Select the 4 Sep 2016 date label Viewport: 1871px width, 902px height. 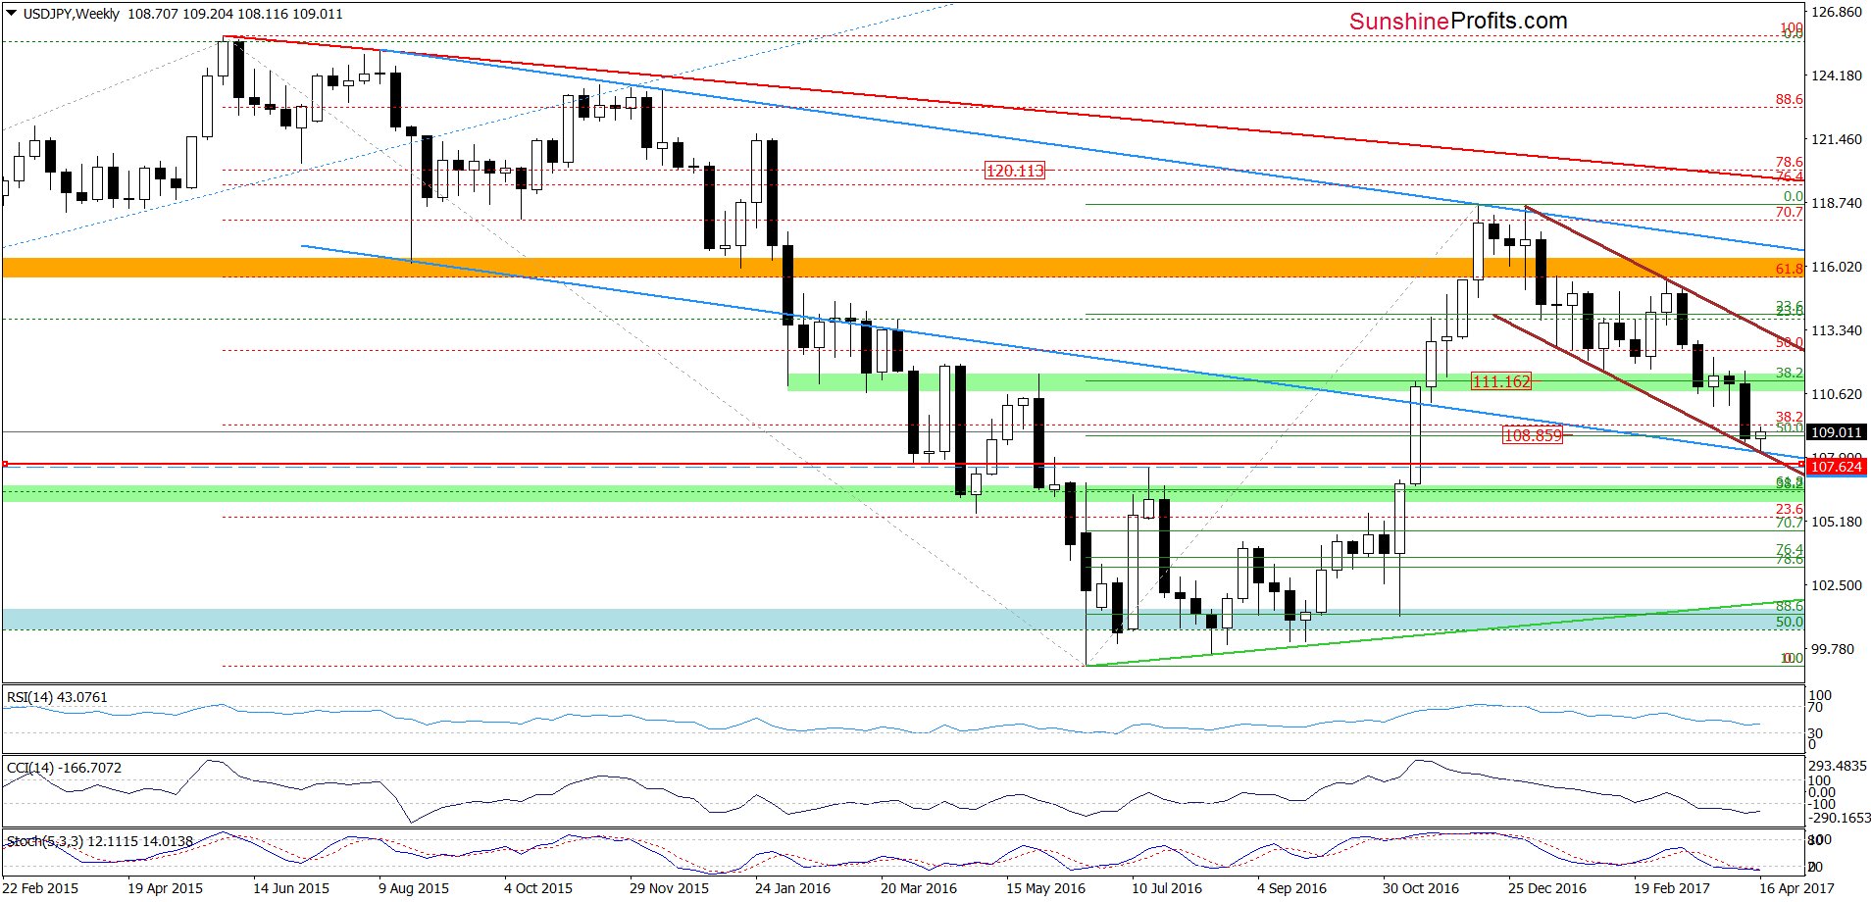[x=1291, y=888]
